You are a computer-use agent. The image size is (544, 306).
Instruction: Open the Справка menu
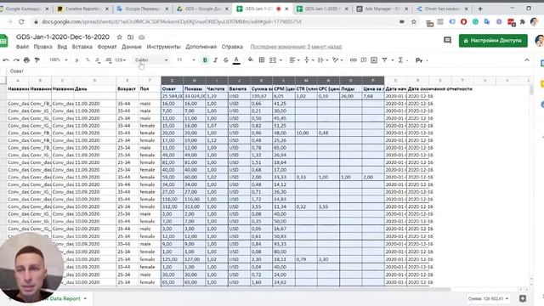pyautogui.click(x=232, y=47)
